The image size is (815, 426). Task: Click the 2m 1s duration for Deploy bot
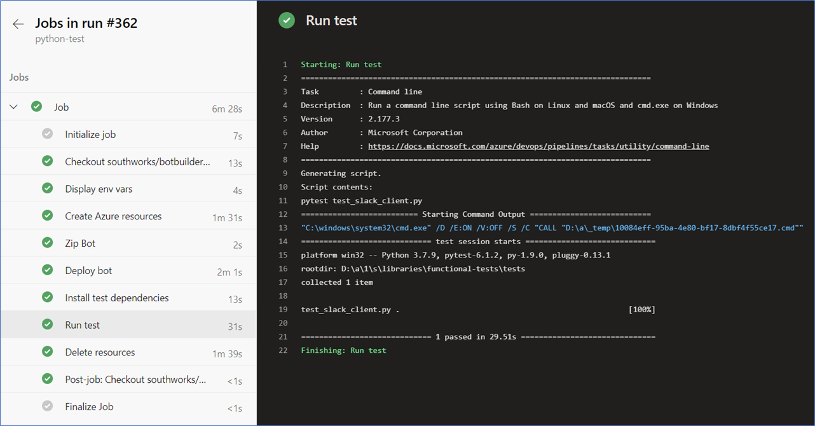pos(229,272)
